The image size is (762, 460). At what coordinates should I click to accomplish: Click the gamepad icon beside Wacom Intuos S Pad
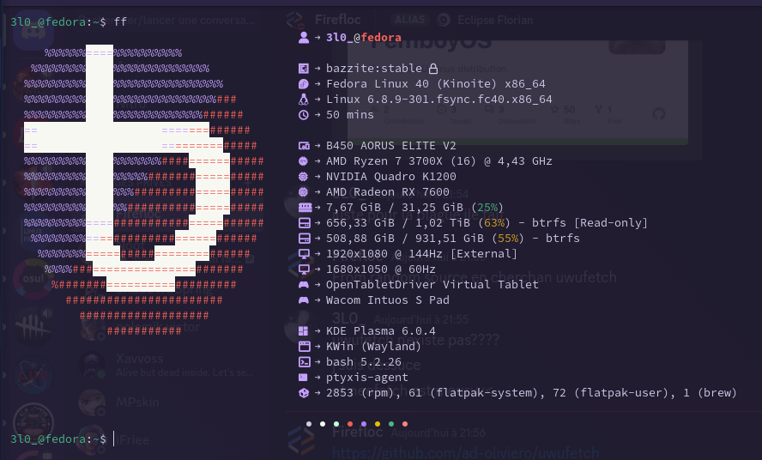coord(304,300)
